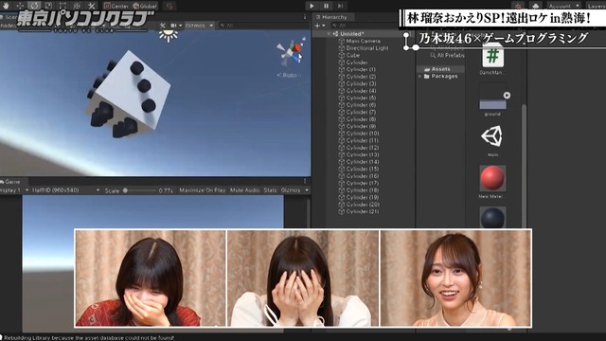Open the Game view options menu
This screenshot has height=341, width=606.
(305, 181)
